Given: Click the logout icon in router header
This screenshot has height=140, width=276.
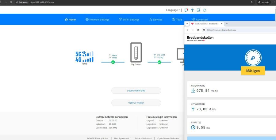Looking at the screenshot, I should (198, 10).
